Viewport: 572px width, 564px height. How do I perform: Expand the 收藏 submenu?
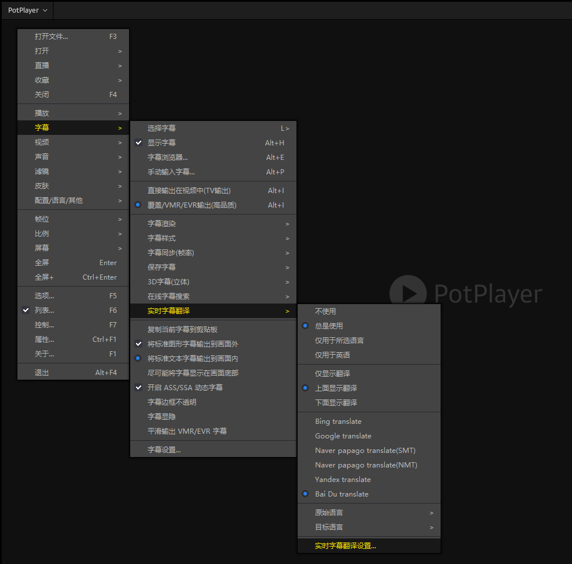click(x=73, y=80)
